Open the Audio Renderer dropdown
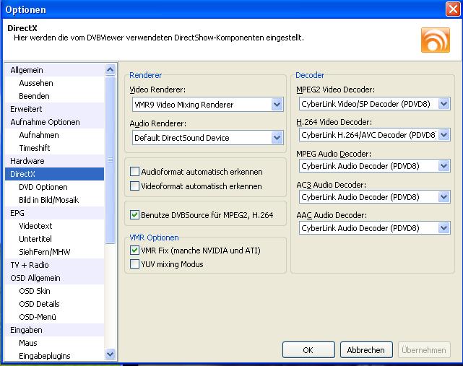This screenshot has width=463, height=366. pyautogui.click(x=277, y=138)
